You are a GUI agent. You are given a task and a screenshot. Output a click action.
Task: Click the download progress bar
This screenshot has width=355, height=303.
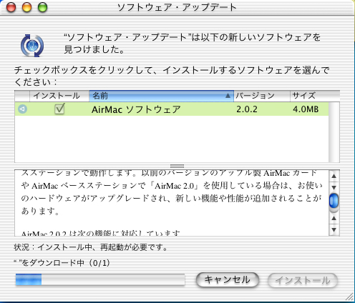pos(100,279)
